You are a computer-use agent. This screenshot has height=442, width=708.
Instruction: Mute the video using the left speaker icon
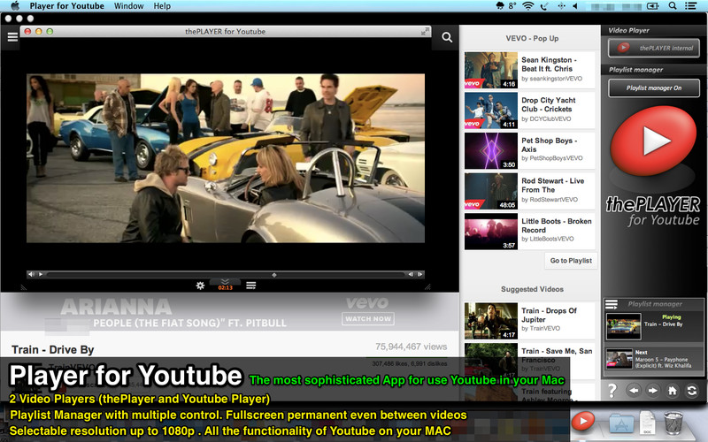pyautogui.click(x=31, y=274)
